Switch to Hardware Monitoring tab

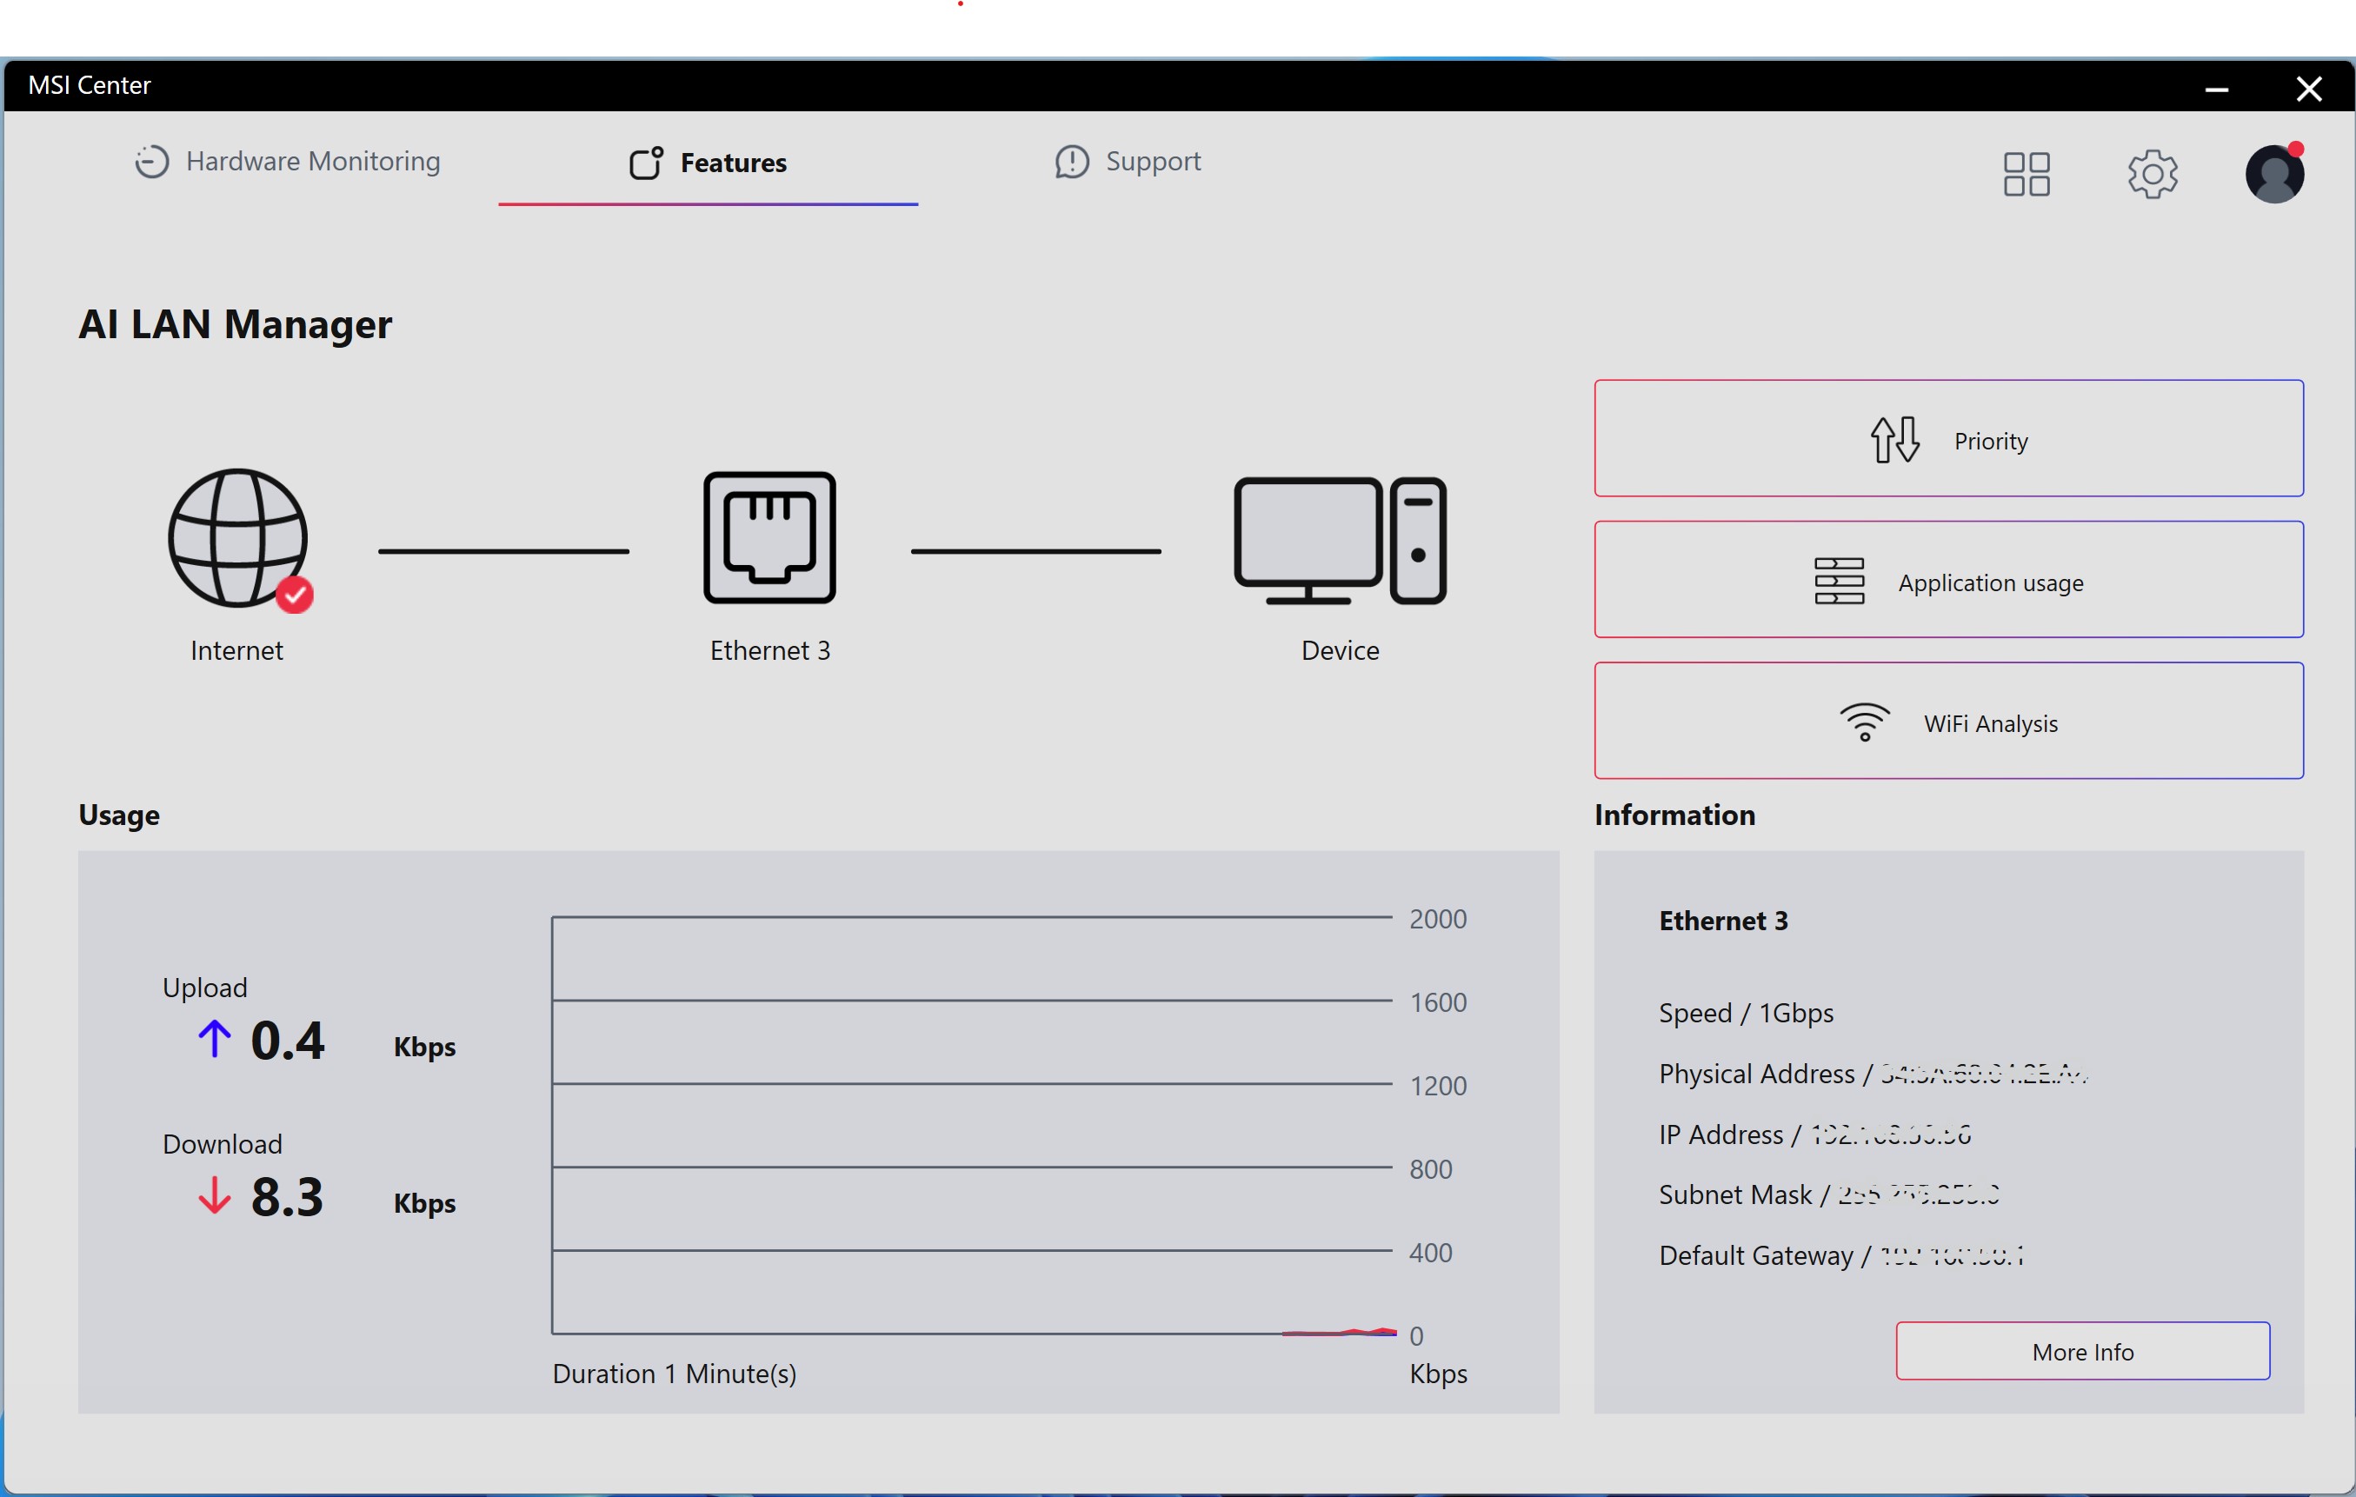pos(312,162)
